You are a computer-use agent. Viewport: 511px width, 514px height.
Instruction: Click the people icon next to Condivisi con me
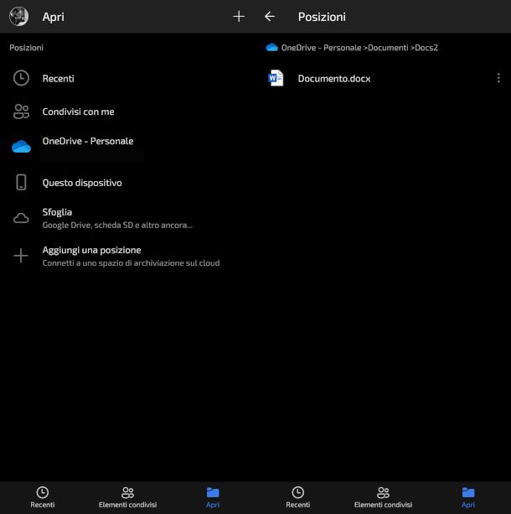(21, 112)
